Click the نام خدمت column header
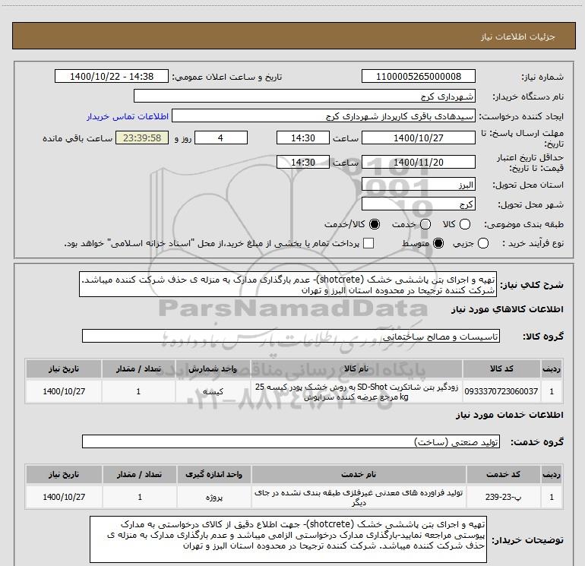 (359, 475)
